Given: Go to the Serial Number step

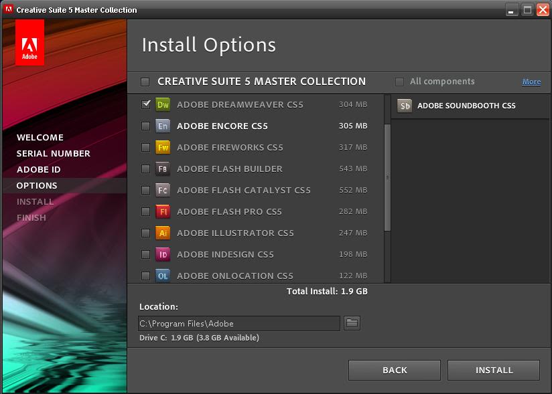Looking at the screenshot, I should pos(53,154).
